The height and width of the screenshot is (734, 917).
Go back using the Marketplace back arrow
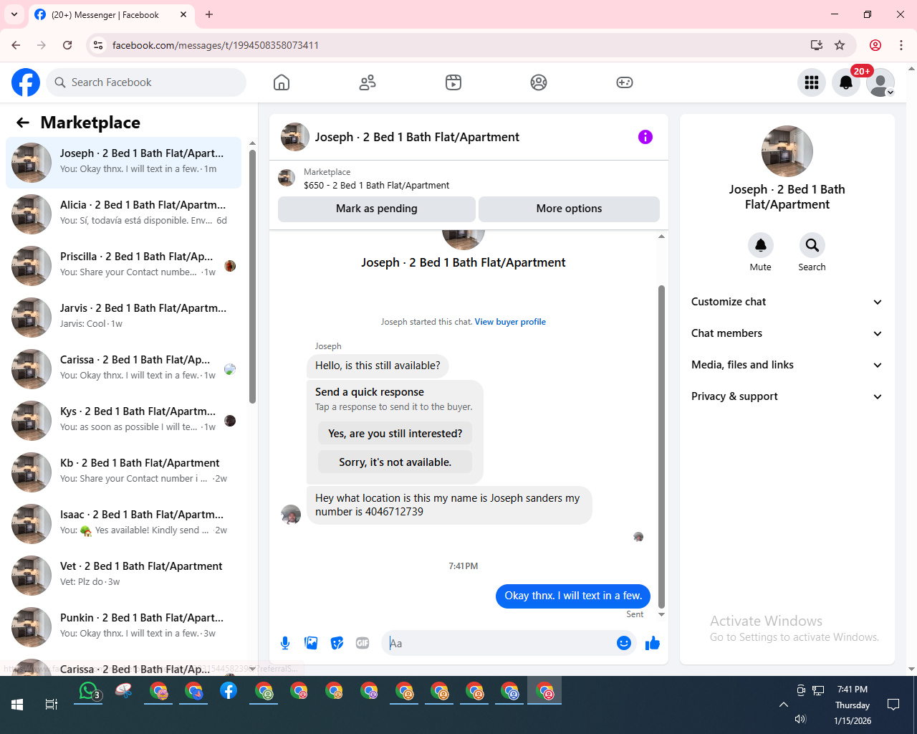pos(23,123)
